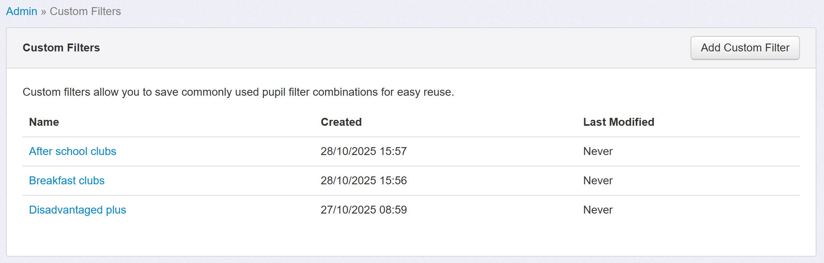Screen dimensions: 824x263
Task: Click Never in After school clubs row
Action: (598, 151)
